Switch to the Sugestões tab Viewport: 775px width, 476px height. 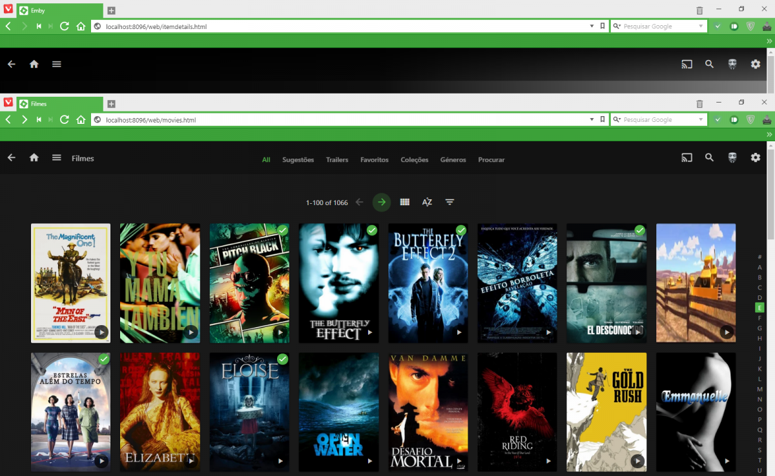[x=298, y=159]
